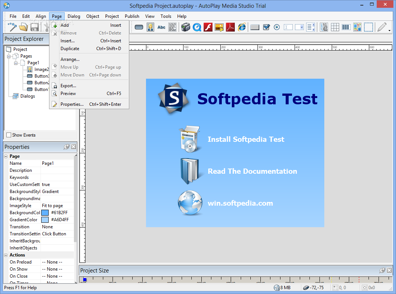Screen dimensions: 396x294
Task: Choose Properties... in the Page menu
Action: (x=90, y=104)
